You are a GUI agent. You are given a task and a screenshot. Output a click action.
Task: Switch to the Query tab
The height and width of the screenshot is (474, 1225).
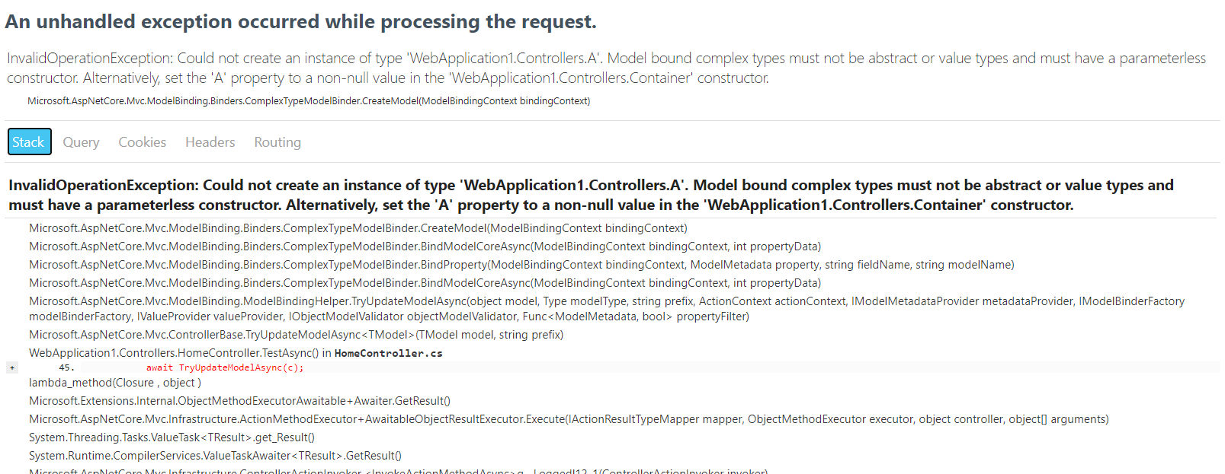point(80,142)
